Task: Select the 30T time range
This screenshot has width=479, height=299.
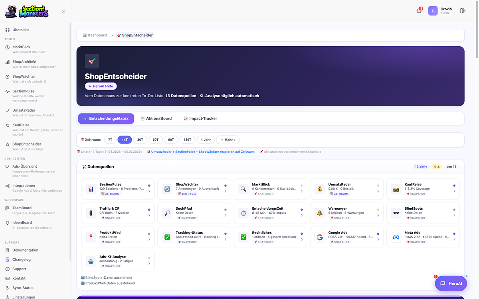Action: 140,140
